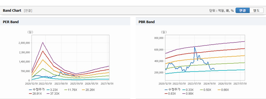Click the 2026/03/01 date on PBR chart axis
The width and height of the screenshot is (266, 99).
pos(225,83)
